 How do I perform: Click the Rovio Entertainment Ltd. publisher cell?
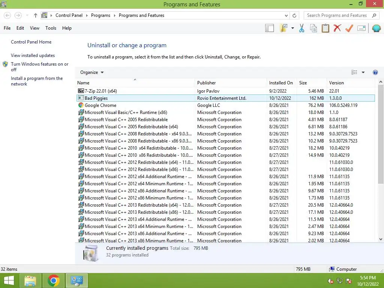coord(222,98)
